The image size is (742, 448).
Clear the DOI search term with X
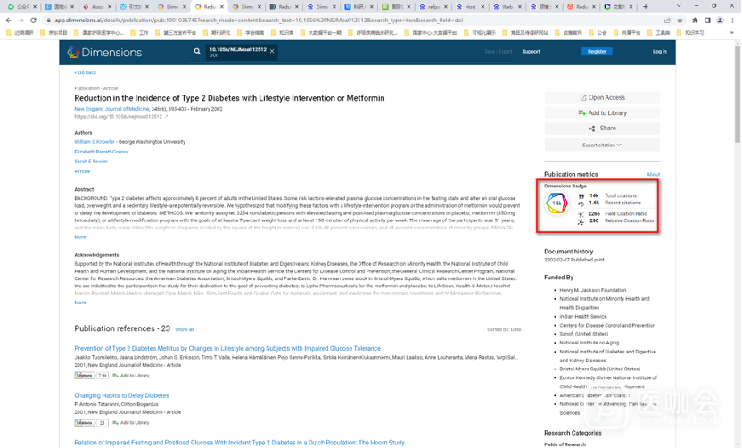tap(272, 51)
